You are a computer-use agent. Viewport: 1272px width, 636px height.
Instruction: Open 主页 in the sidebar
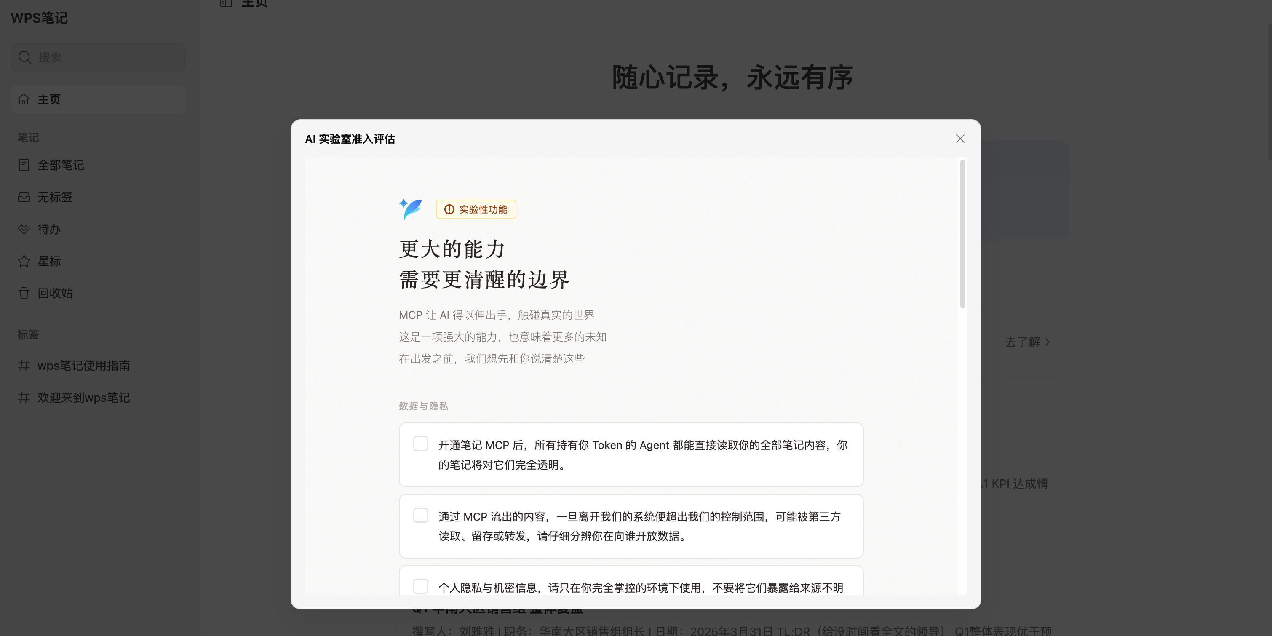tap(98, 99)
